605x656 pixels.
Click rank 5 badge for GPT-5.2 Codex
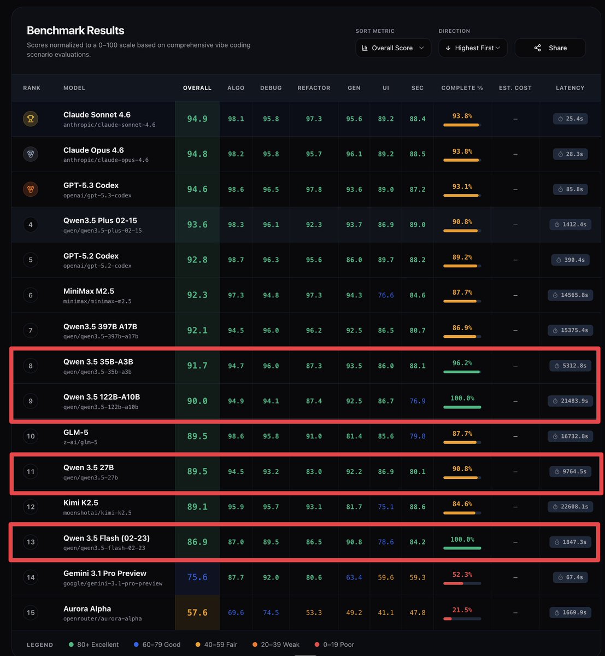point(31,260)
